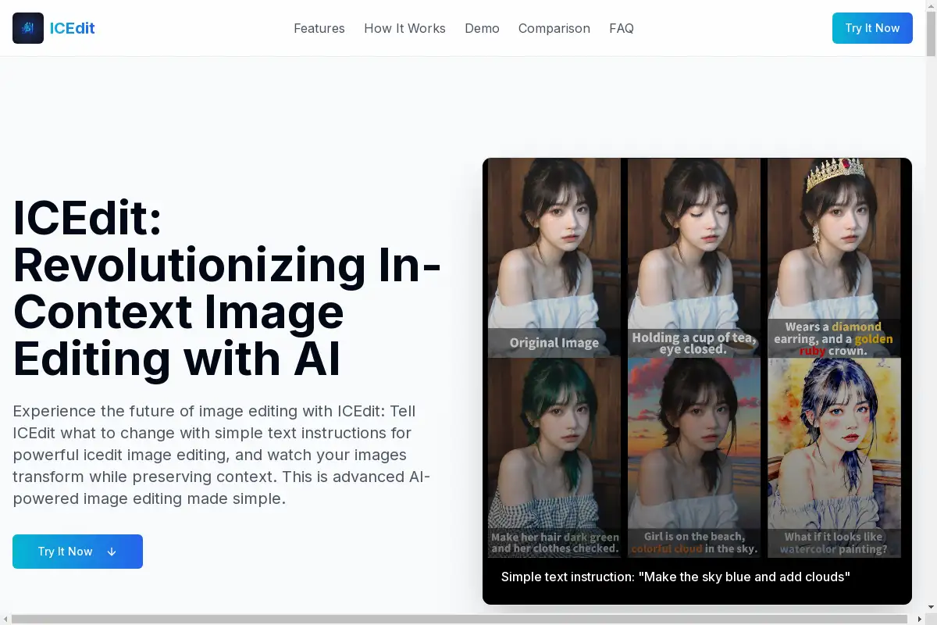
Task: Jump to the Comparison section
Action: (x=554, y=28)
